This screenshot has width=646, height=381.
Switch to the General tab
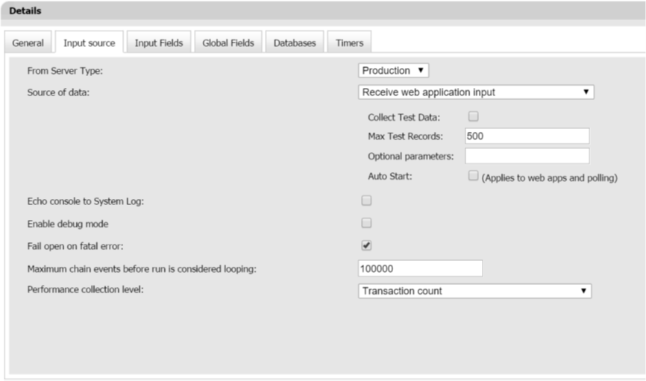click(x=28, y=43)
